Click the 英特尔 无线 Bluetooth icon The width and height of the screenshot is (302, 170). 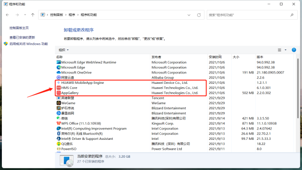coord(58,134)
